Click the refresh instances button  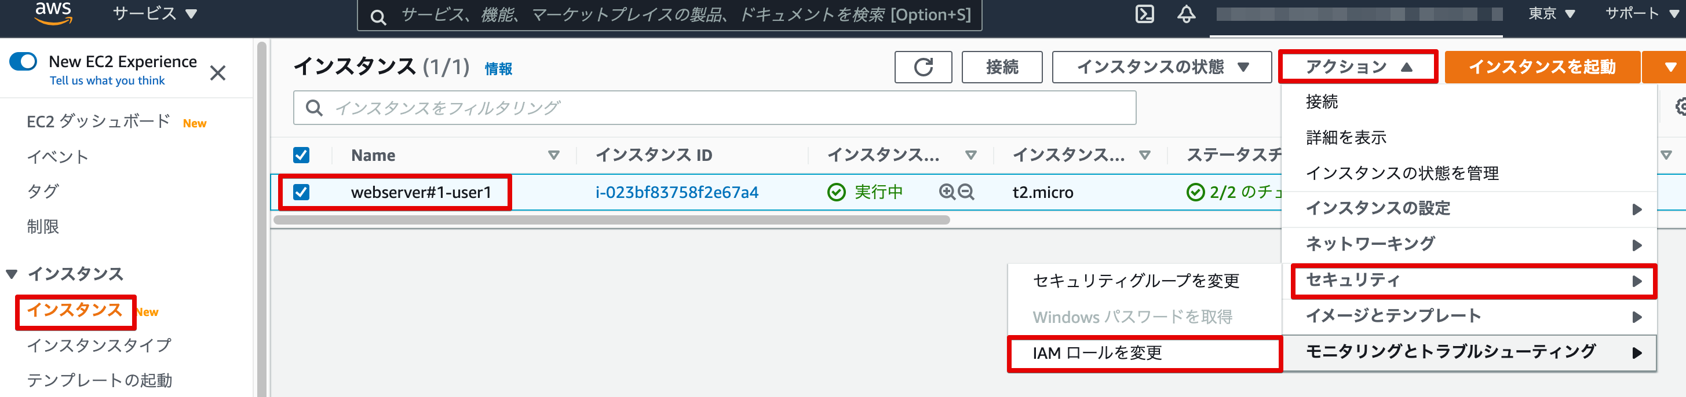coord(923,67)
